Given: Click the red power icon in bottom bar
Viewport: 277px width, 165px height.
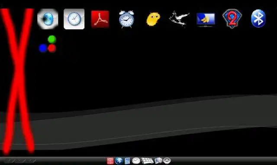Looking at the screenshot, I should point(110,161).
